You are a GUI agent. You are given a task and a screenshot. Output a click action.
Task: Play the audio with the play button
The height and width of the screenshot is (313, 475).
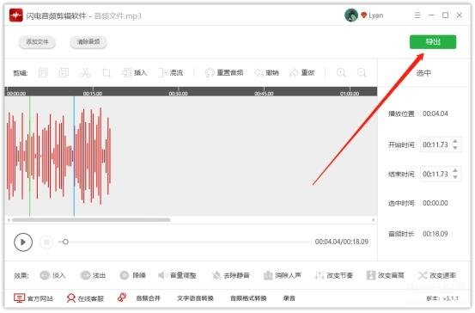pyautogui.click(x=23, y=242)
